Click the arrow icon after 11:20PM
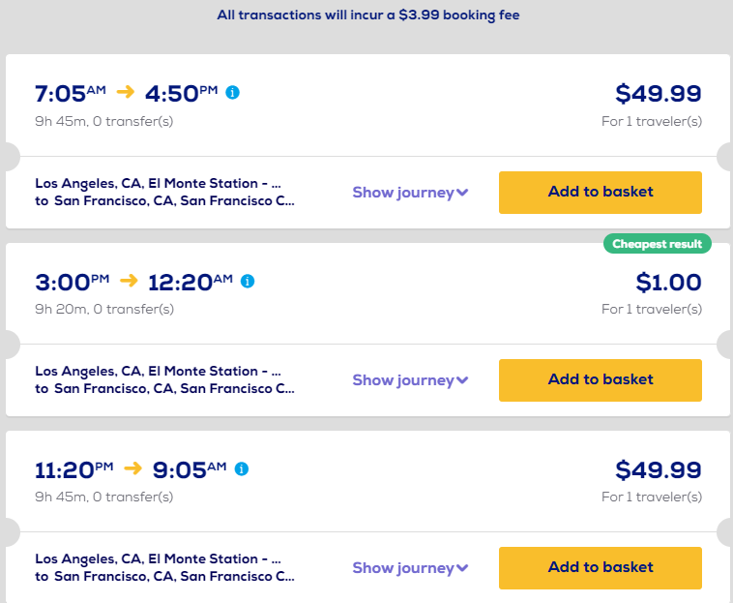This screenshot has width=733, height=603. coord(133,468)
